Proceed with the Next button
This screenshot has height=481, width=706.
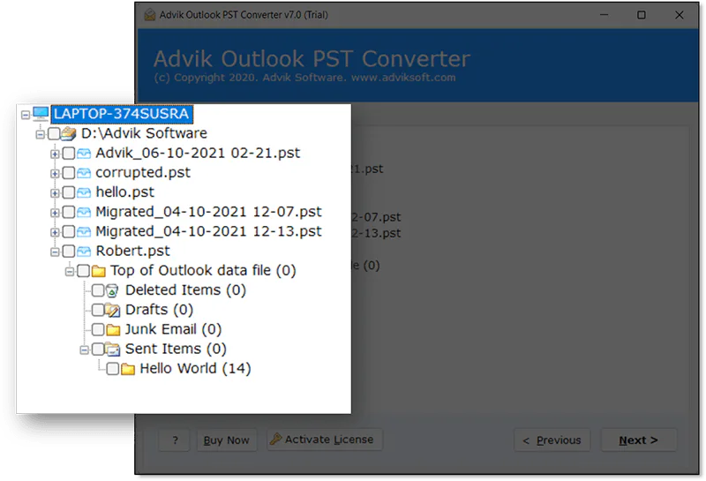(638, 440)
